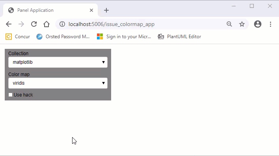Open the Concur bookmark
Viewport: 279px width, 156px height.
click(x=18, y=37)
